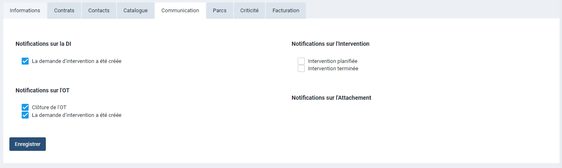The image size is (562, 168).
Task: Uncheck the DI section's demande créée checkbox
Action: click(x=25, y=61)
